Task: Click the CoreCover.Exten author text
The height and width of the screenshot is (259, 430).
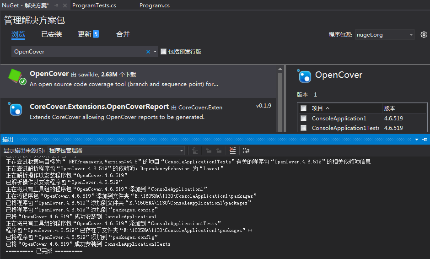Action: [200, 107]
